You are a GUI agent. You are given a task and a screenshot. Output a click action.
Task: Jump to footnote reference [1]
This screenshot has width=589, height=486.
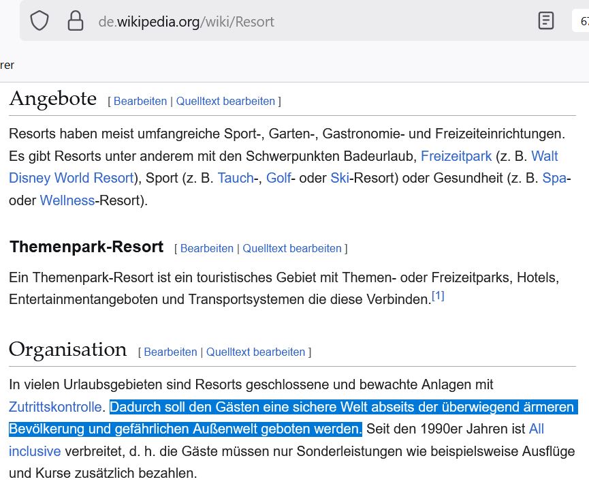coord(438,296)
